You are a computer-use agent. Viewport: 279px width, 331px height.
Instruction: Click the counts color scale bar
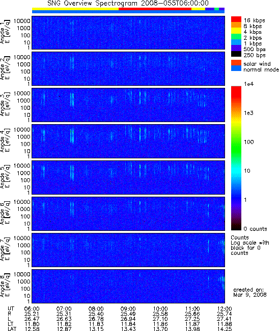pyautogui.click(x=236, y=158)
